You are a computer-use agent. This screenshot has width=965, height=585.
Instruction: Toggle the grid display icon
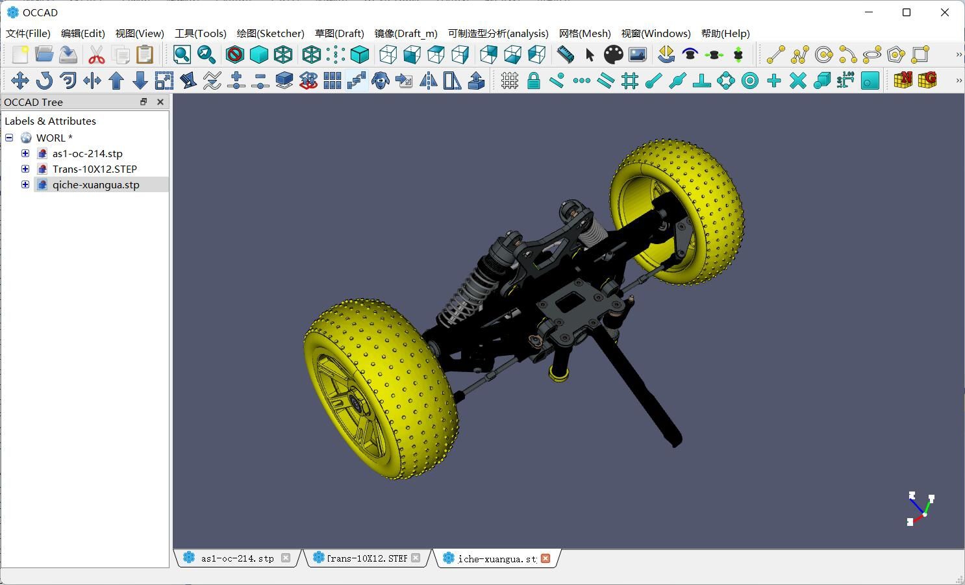tap(510, 81)
